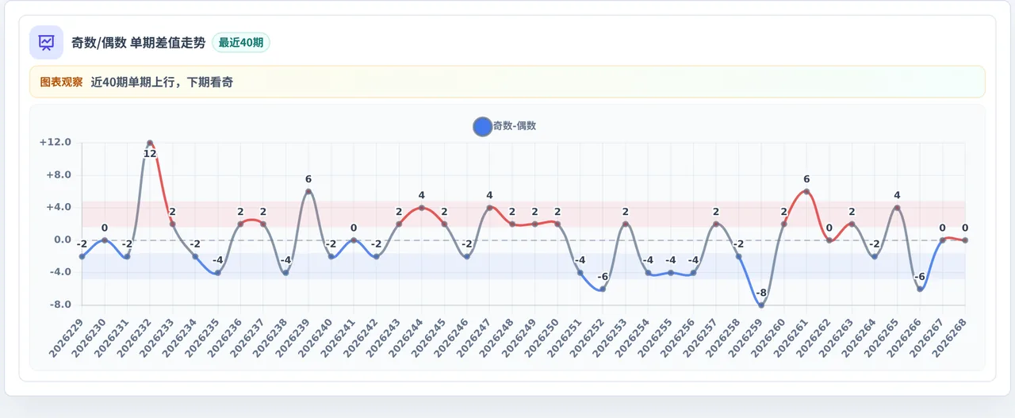
Task: Click the last data point at 2026268
Action: pyautogui.click(x=965, y=240)
